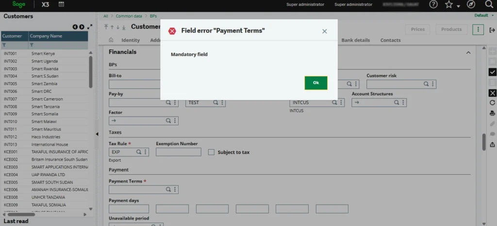Click the home icon tab

[x=111, y=40]
